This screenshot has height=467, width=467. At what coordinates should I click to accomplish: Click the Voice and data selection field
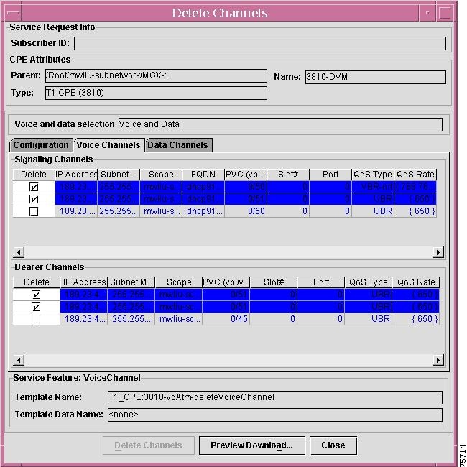tap(280, 124)
